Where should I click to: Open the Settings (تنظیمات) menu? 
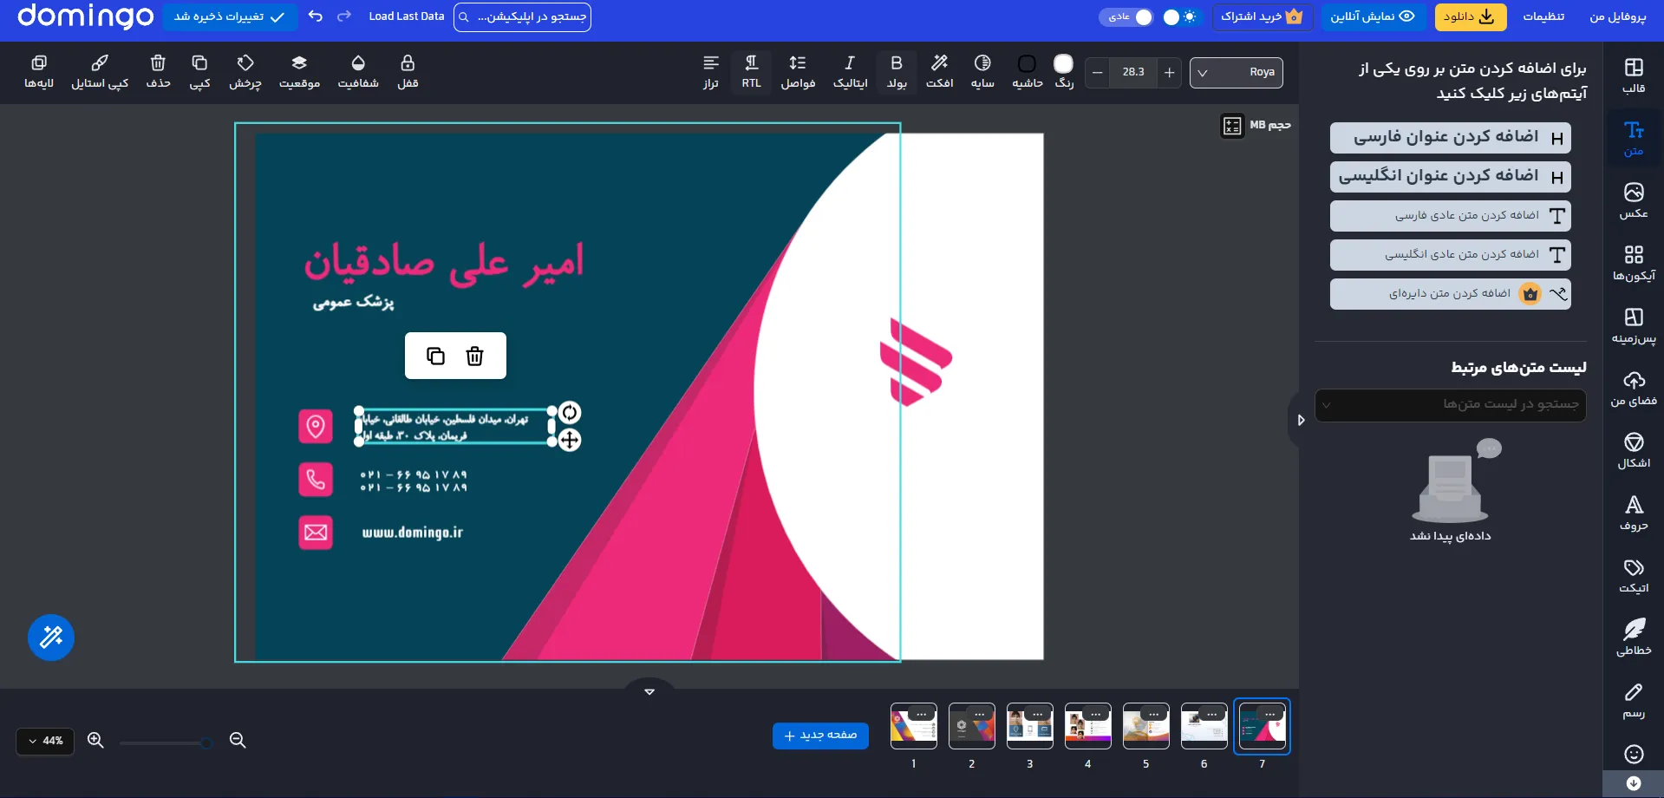click(x=1543, y=16)
